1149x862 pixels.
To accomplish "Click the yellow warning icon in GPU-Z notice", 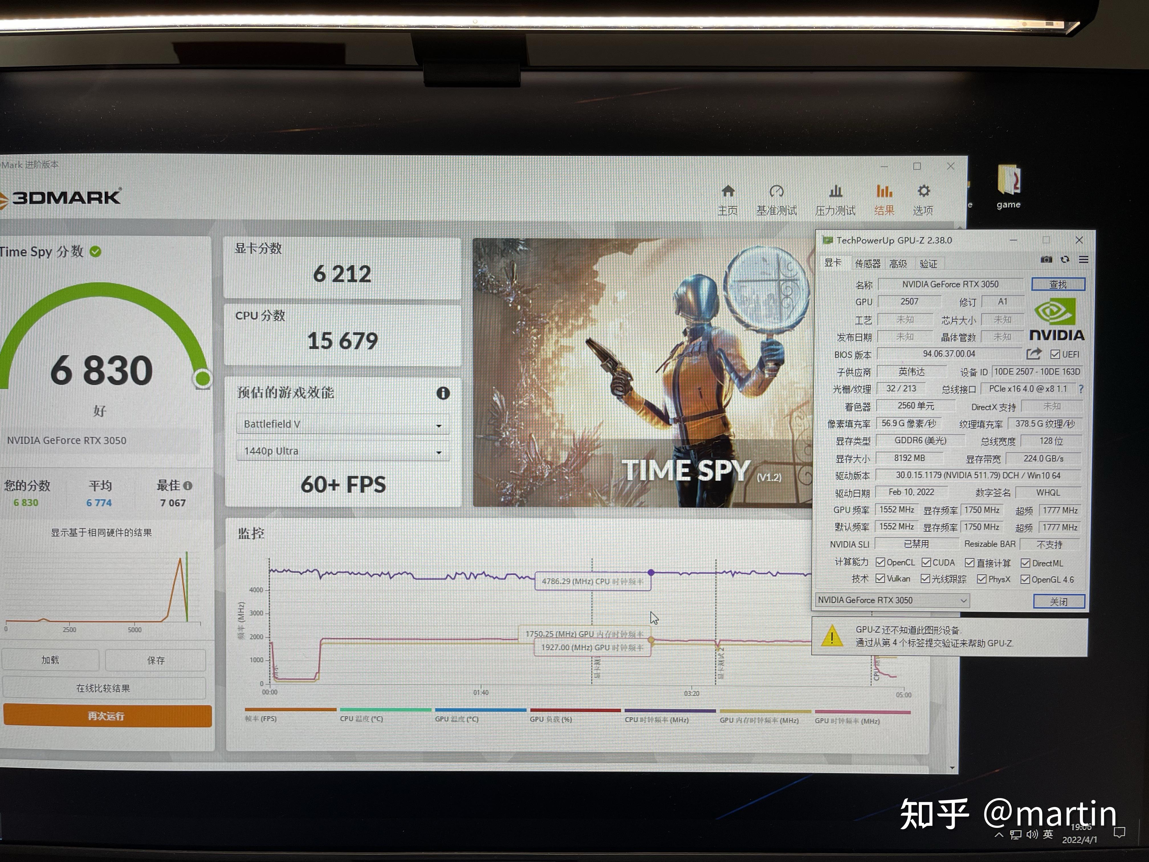I will pos(832,636).
